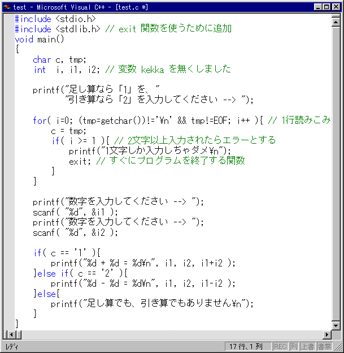Click the REC indicator in status bar
This screenshot has width=344, height=353.
tap(280, 347)
